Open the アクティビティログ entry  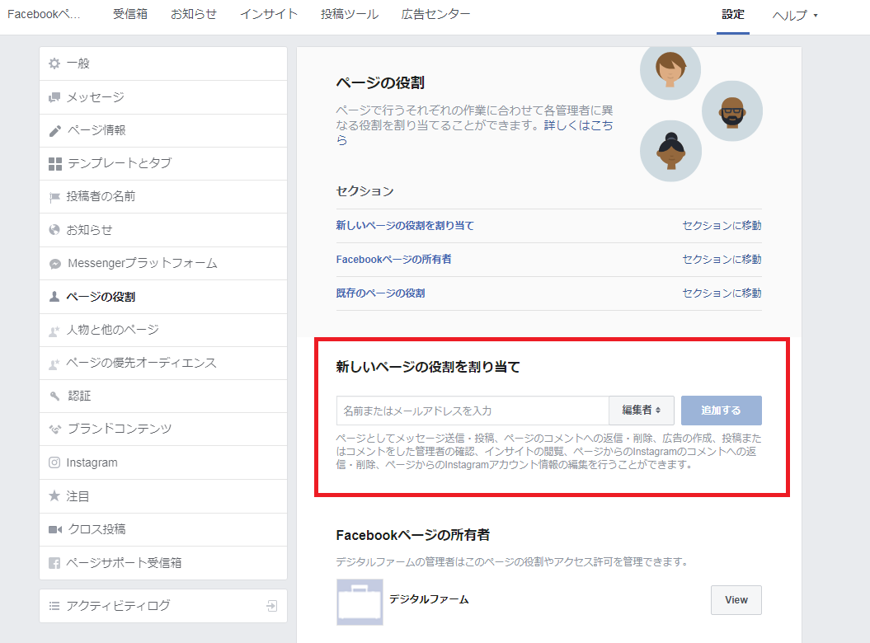(163, 606)
